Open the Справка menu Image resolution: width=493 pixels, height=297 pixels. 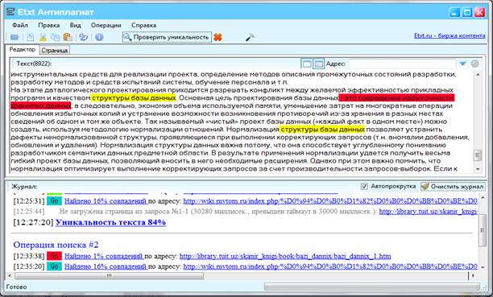[x=143, y=25]
